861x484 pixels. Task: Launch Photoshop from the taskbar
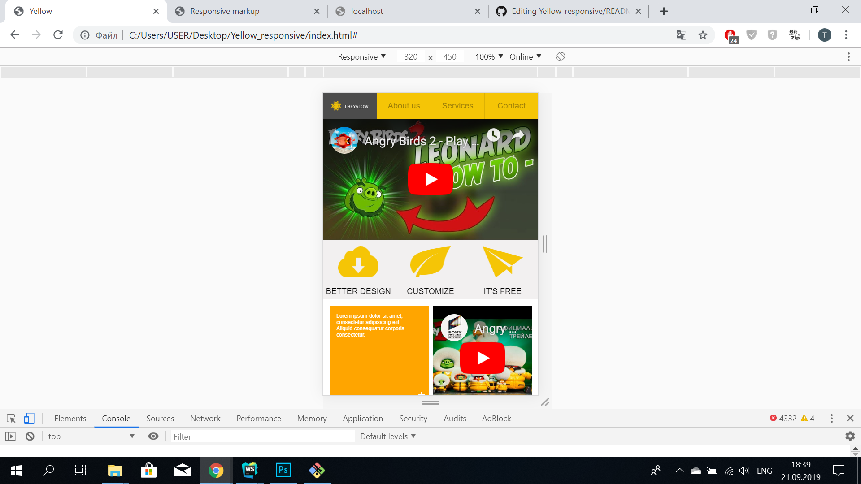pyautogui.click(x=283, y=471)
